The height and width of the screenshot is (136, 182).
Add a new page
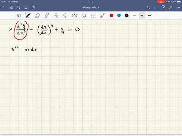click(x=163, y=7)
